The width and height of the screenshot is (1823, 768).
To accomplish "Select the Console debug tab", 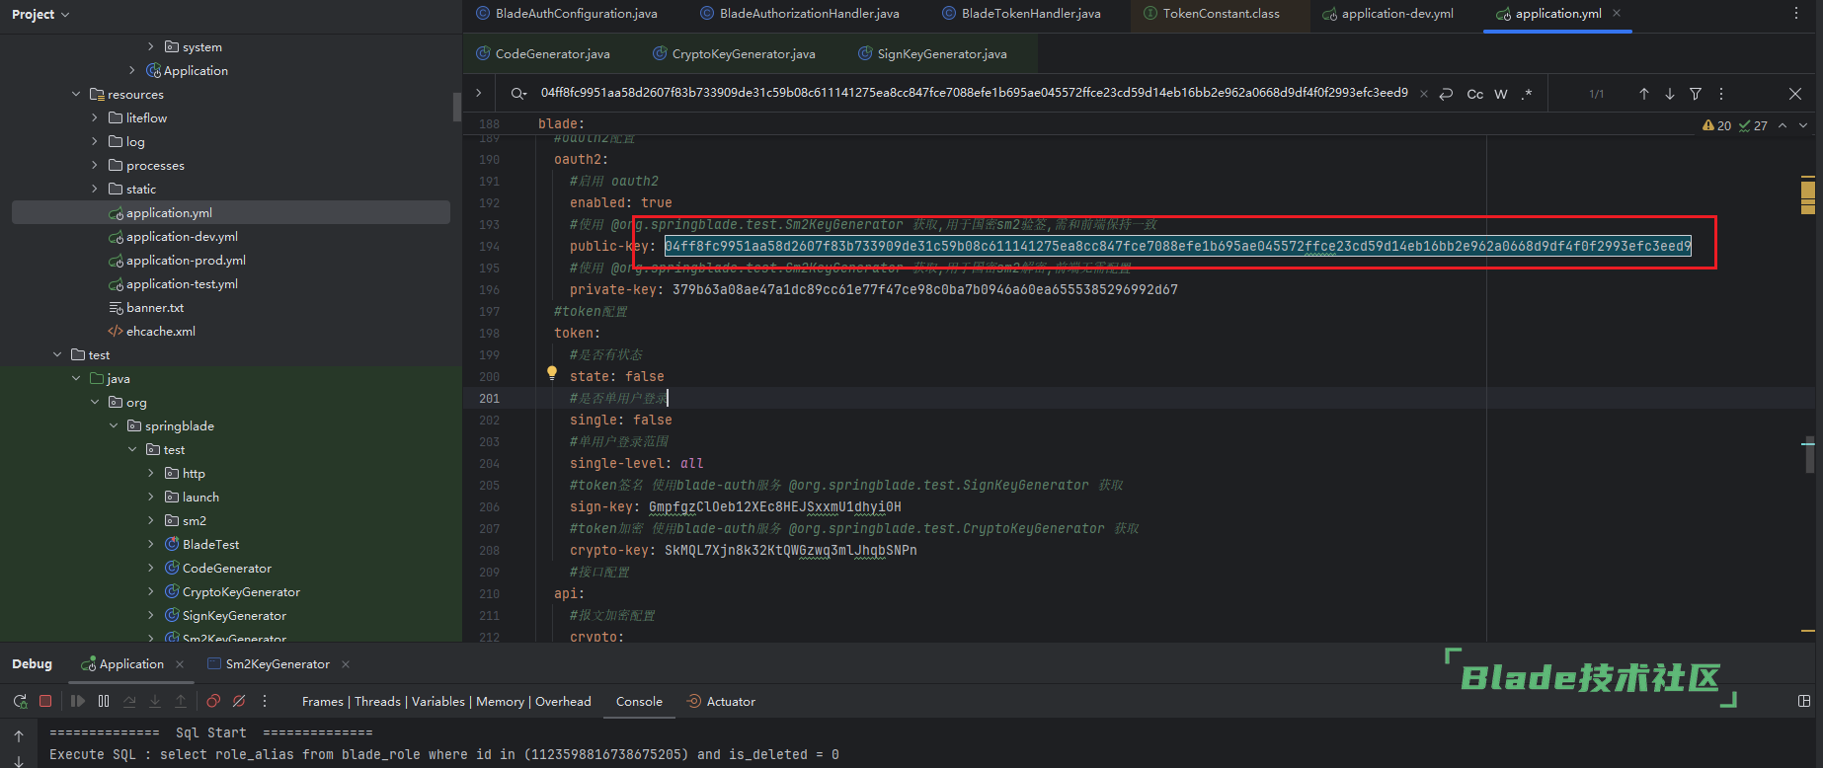I will pos(639,701).
